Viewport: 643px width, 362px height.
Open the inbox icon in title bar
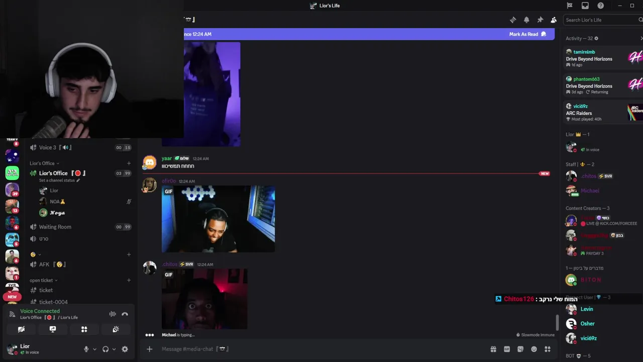pos(585,6)
